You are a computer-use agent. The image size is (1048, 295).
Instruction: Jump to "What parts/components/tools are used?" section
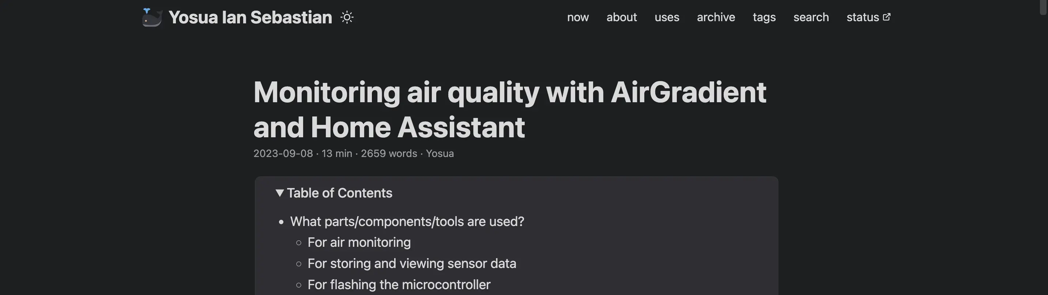click(407, 222)
